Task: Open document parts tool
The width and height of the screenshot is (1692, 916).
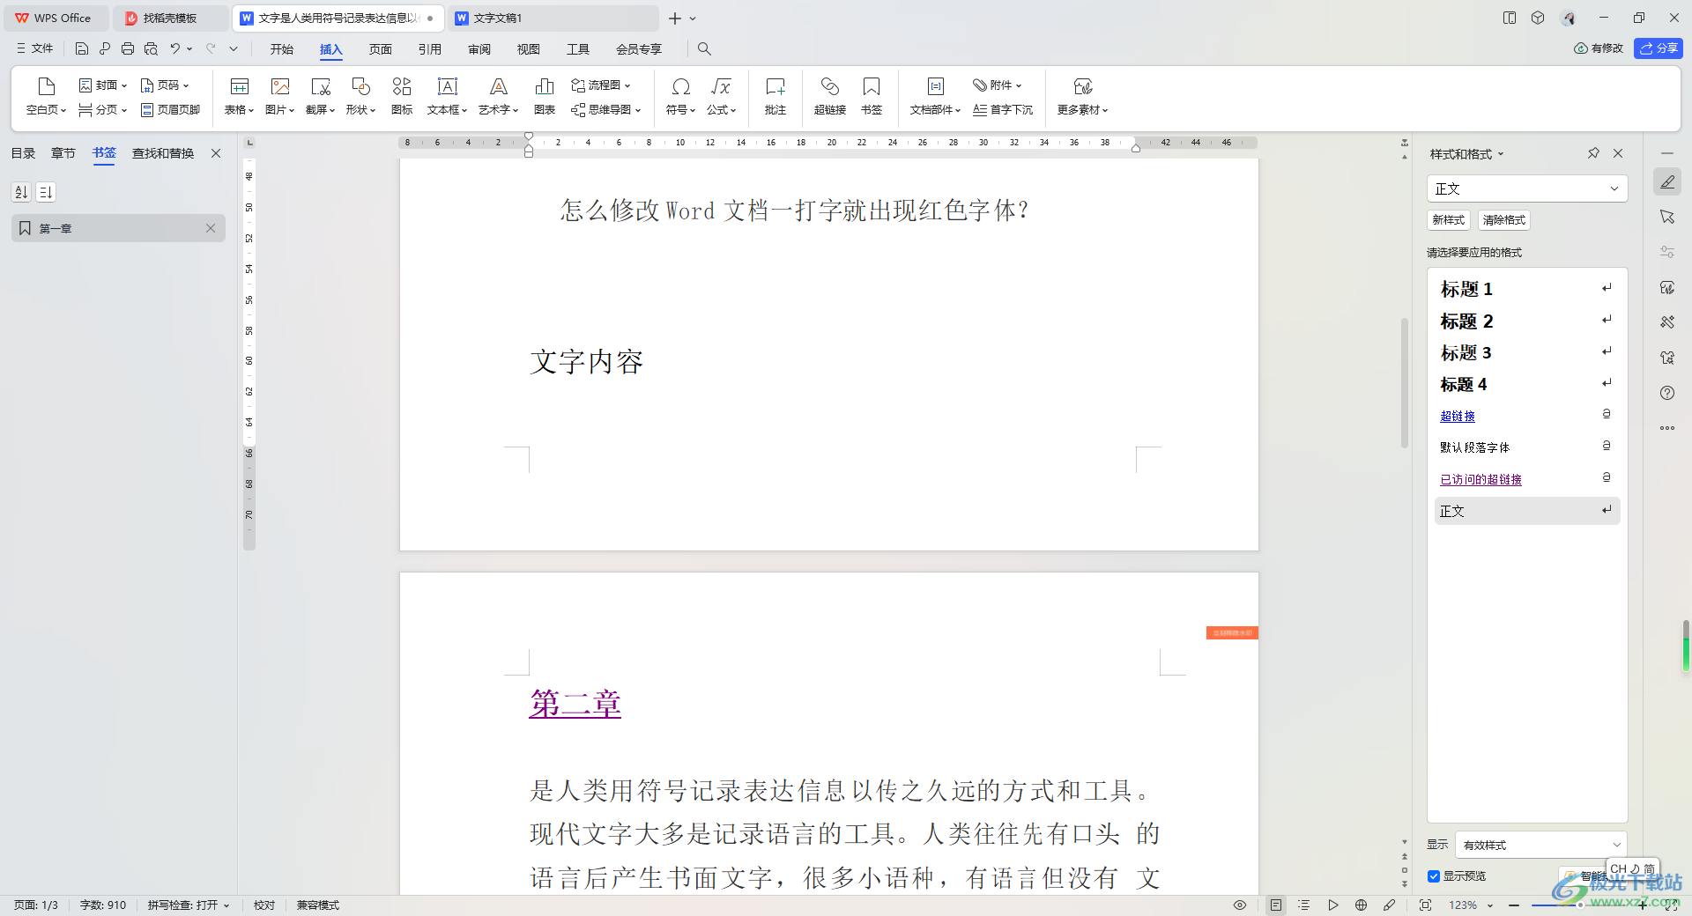Action: 935,96
